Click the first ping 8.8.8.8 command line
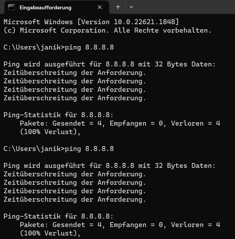Screen dimensions: 235x239 [59, 48]
